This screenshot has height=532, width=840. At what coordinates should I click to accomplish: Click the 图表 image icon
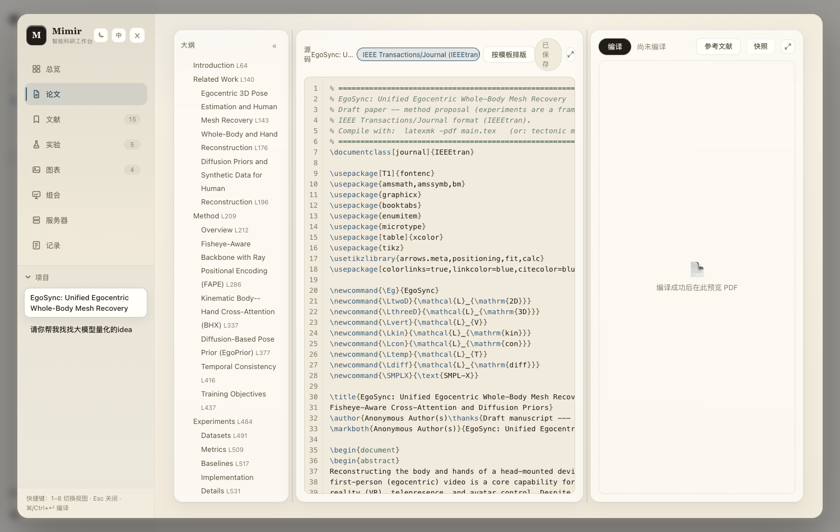(x=36, y=170)
